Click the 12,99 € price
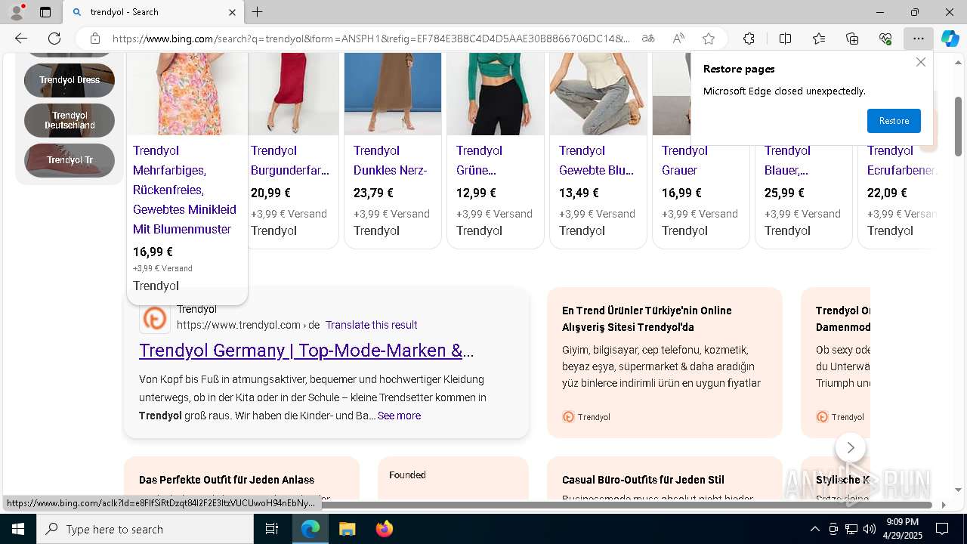967x544 pixels. [476, 193]
